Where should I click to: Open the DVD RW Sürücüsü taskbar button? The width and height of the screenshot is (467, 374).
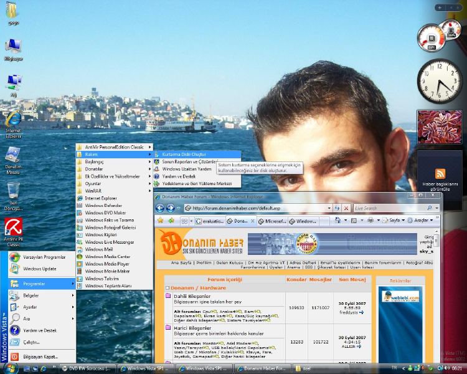pyautogui.click(x=88, y=368)
